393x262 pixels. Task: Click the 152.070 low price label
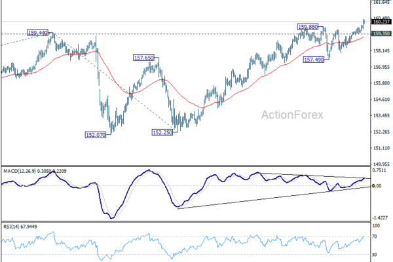(96, 135)
